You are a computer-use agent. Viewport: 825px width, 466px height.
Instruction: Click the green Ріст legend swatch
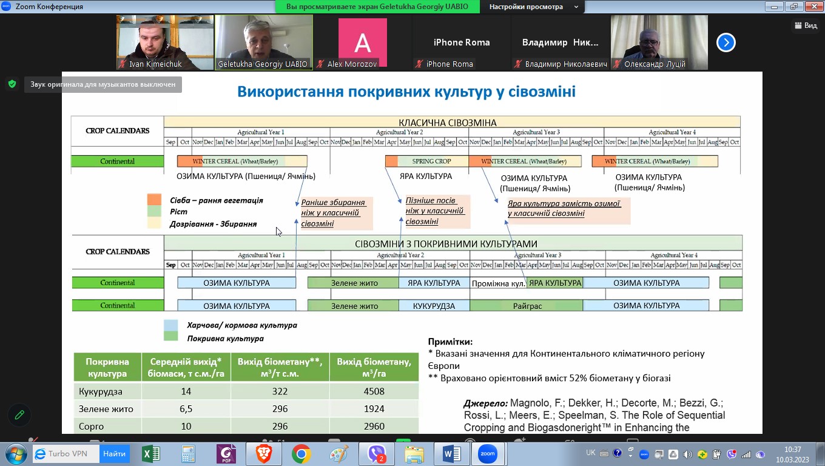(154, 211)
